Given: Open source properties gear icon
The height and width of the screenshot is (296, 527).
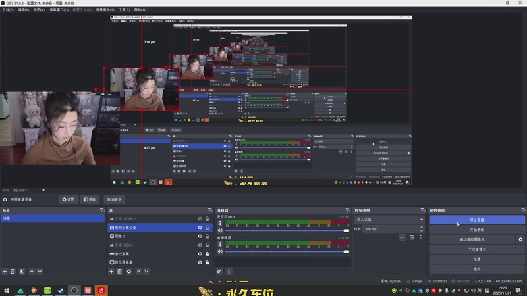Looking at the screenshot, I should (128, 271).
